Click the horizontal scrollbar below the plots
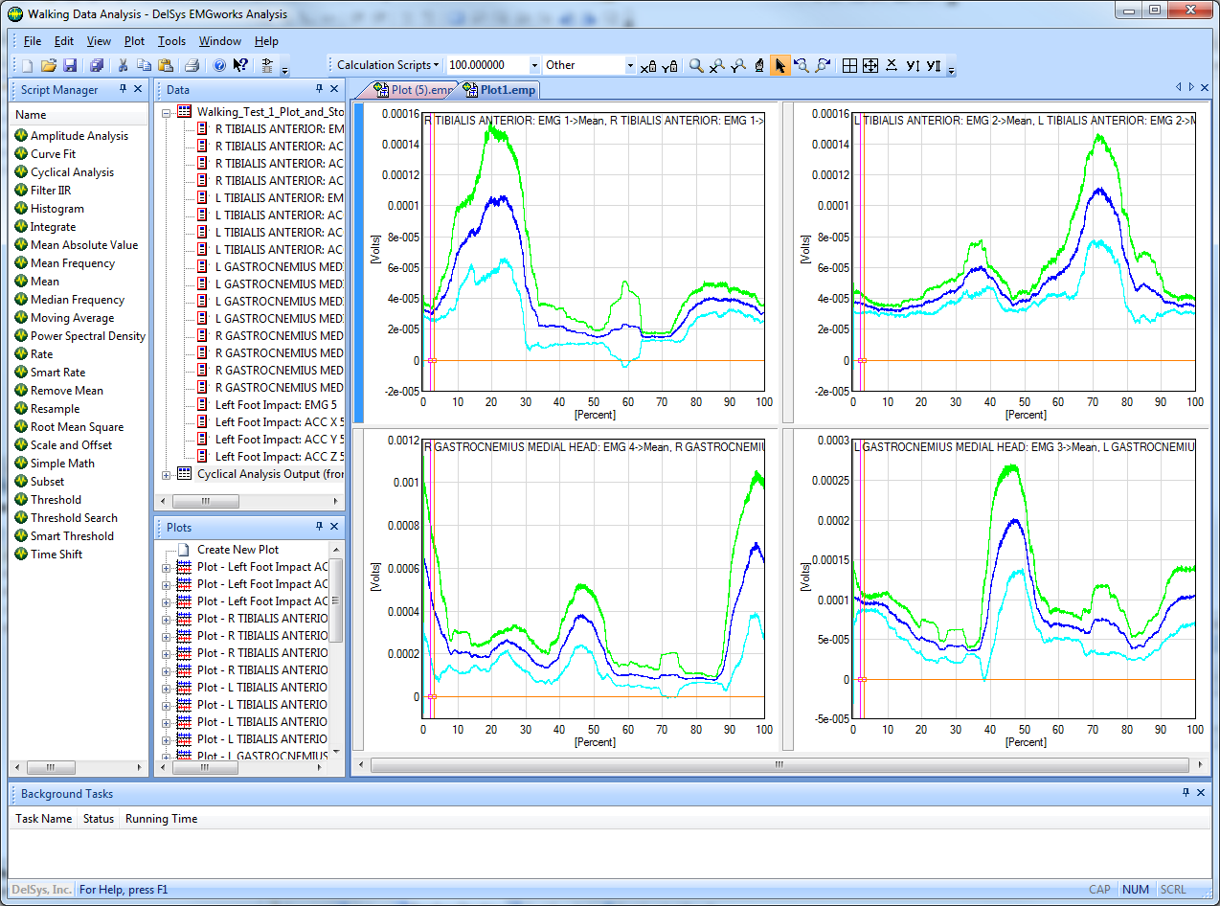The width and height of the screenshot is (1220, 906). (x=778, y=765)
